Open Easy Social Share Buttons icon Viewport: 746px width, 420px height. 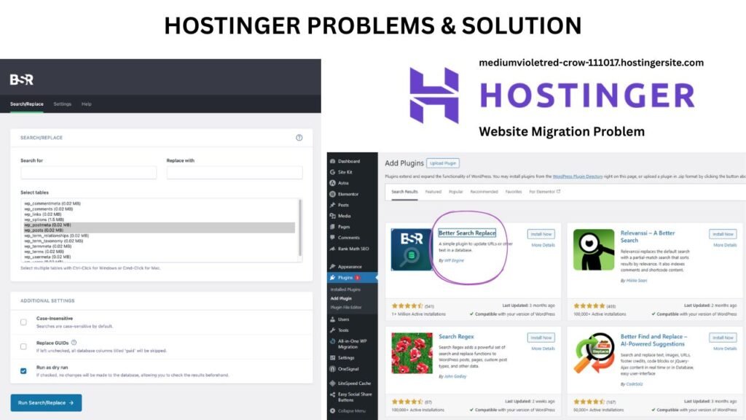pos(355,395)
